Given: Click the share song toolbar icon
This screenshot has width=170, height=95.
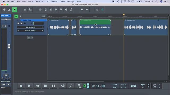Looking at the screenshot, I should [x=97, y=10].
